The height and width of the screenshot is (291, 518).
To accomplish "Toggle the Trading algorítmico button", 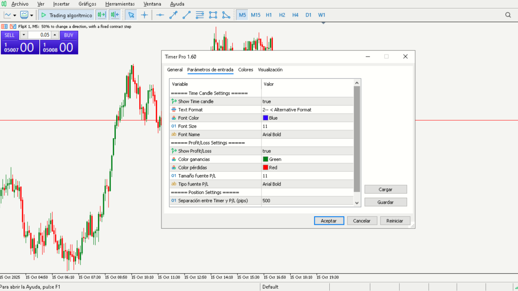I will tap(66, 15).
